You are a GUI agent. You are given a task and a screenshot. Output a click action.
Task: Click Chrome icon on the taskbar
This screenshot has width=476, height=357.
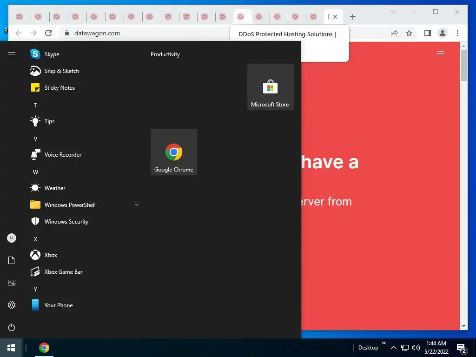44,348
